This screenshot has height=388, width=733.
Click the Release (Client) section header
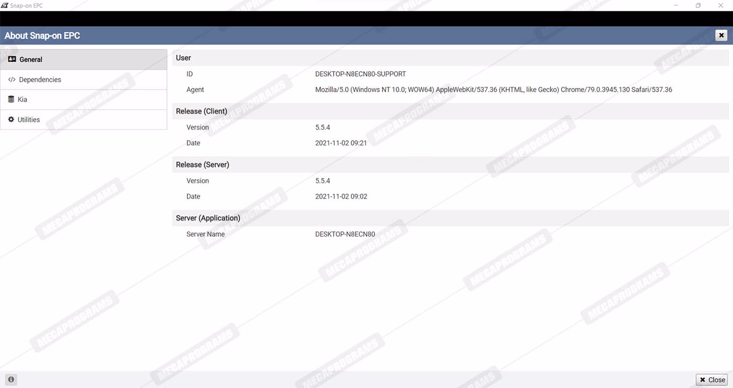point(201,111)
